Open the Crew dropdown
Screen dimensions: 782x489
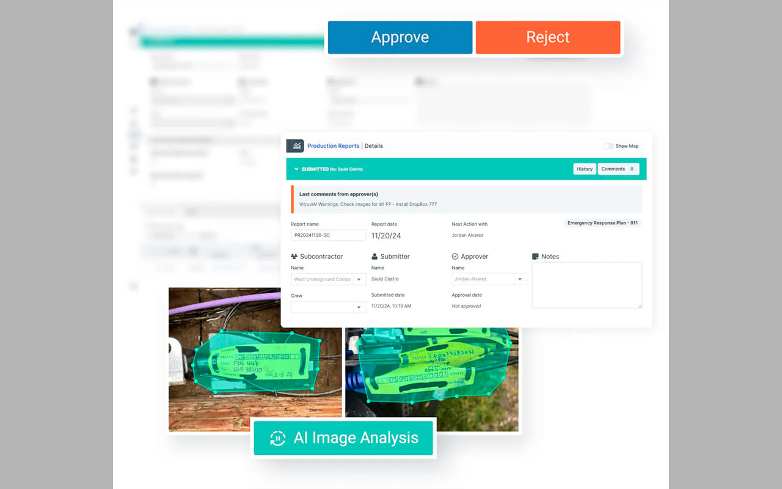coord(359,307)
